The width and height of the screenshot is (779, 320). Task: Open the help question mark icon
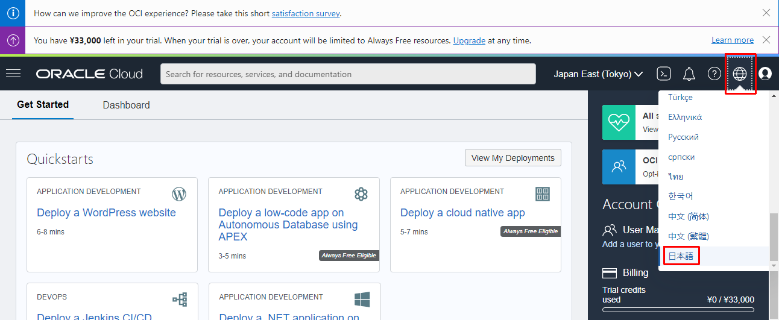(714, 74)
